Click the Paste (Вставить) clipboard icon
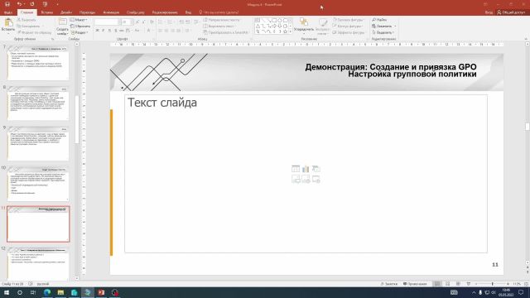This screenshot has width=530, height=298. (x=8, y=22)
